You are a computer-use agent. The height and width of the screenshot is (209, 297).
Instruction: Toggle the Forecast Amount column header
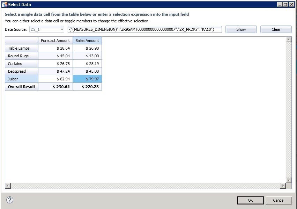point(55,41)
